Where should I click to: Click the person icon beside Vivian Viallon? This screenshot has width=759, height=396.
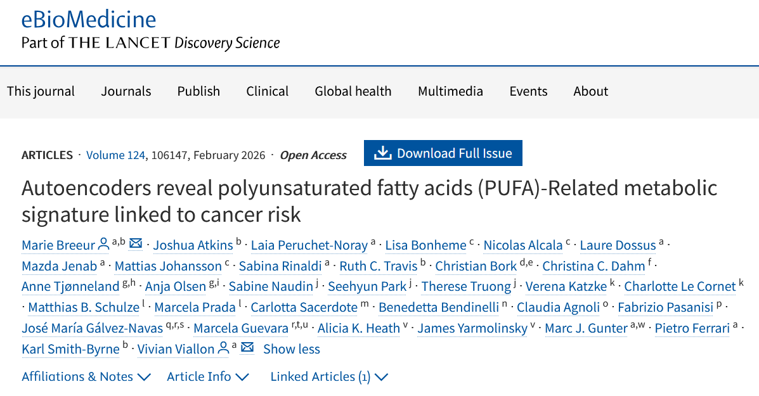click(223, 348)
